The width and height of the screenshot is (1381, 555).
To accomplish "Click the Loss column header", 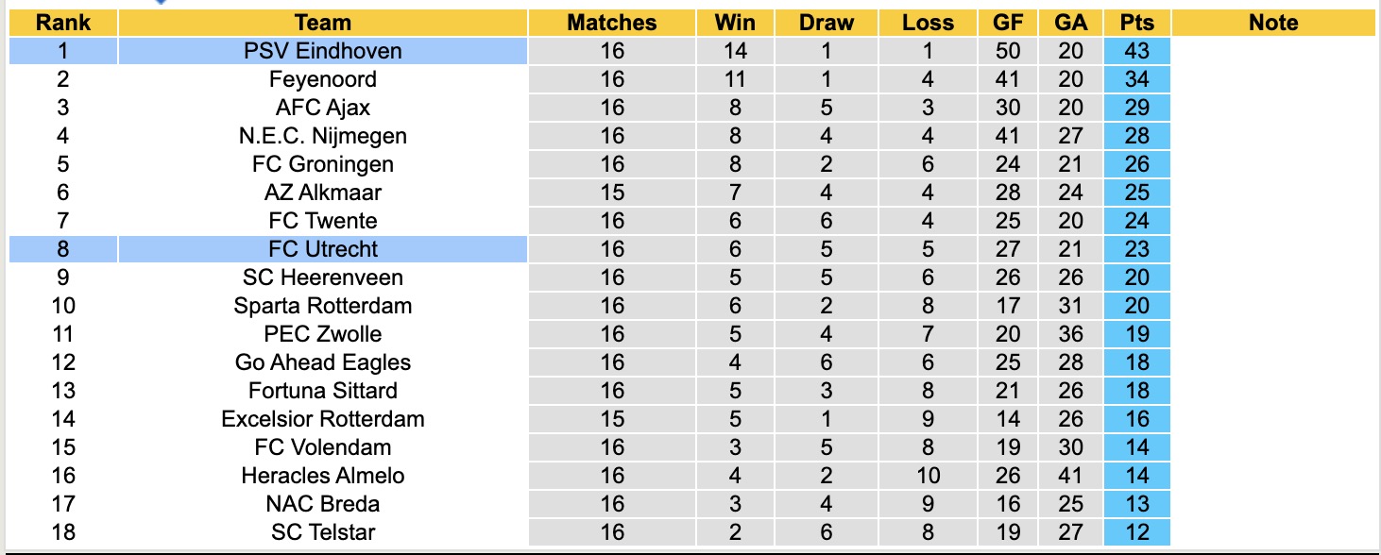I will [928, 23].
